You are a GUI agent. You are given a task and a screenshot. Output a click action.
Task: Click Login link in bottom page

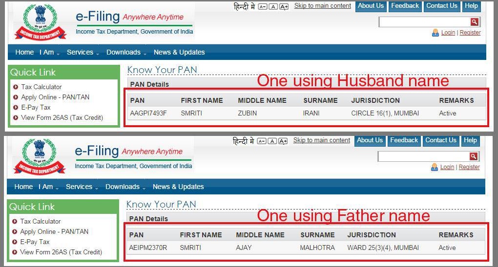point(447,167)
